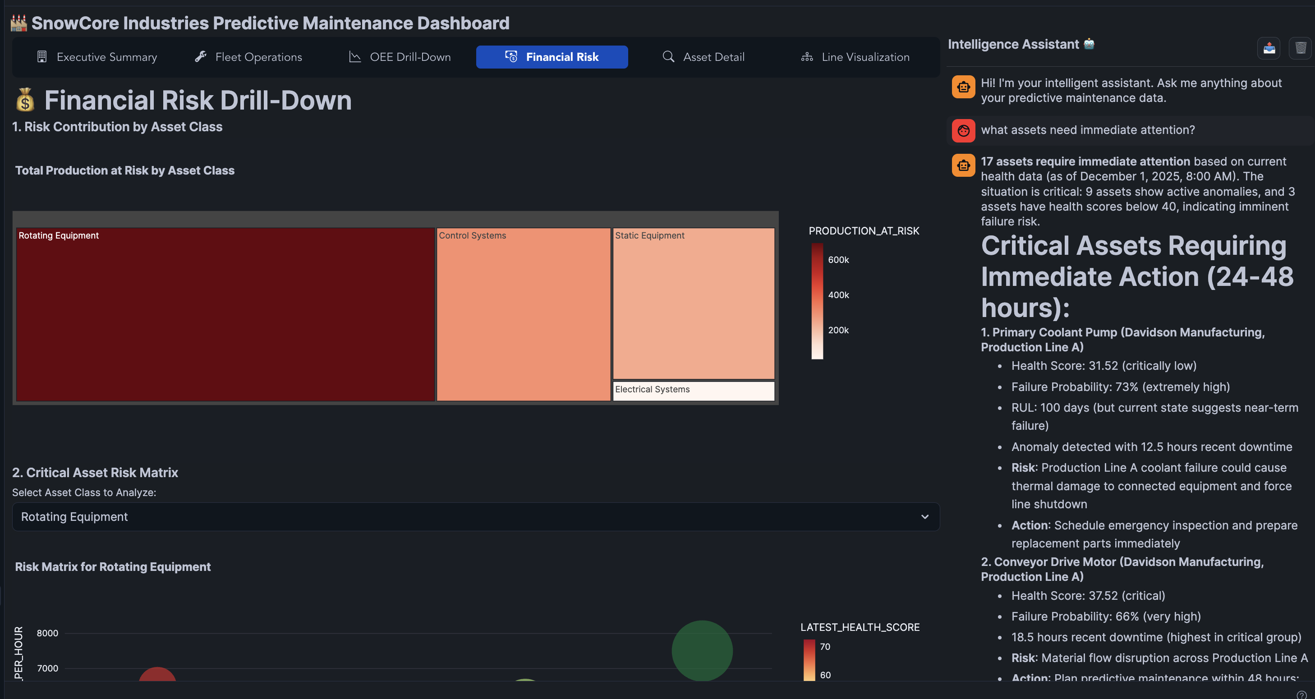Click the export chat outbox icon
The height and width of the screenshot is (699, 1315).
(x=1269, y=49)
